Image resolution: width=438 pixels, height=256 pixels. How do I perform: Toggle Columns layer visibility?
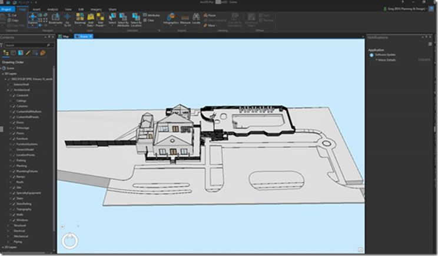(x=14, y=106)
